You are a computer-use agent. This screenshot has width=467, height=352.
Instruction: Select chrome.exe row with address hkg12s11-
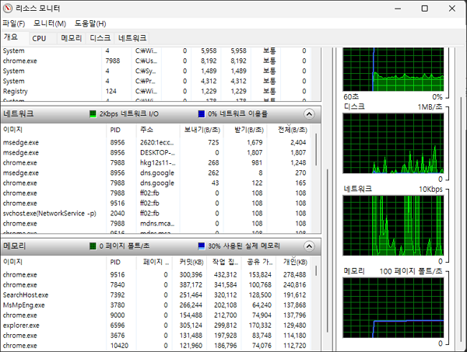click(x=156, y=163)
